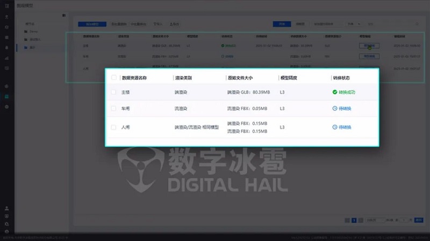Image resolution: width=430 pixels, height=241 pixels.
Task: Open the bar chart icon in the left sidebar
Action: [x=7, y=58]
